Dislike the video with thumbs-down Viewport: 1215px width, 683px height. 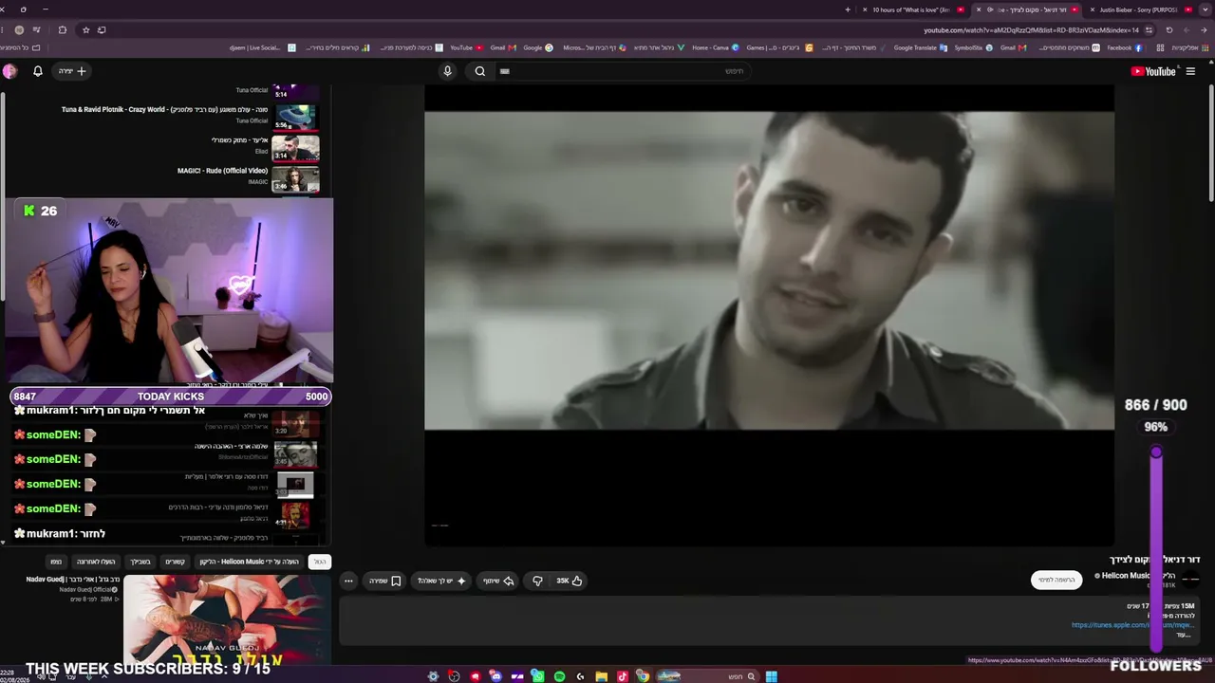click(x=537, y=581)
